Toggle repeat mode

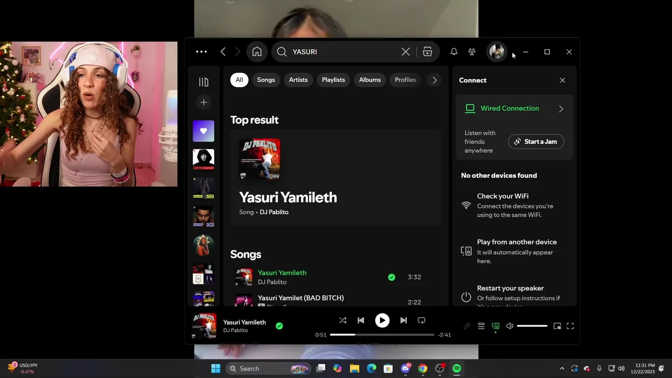pyautogui.click(x=421, y=320)
